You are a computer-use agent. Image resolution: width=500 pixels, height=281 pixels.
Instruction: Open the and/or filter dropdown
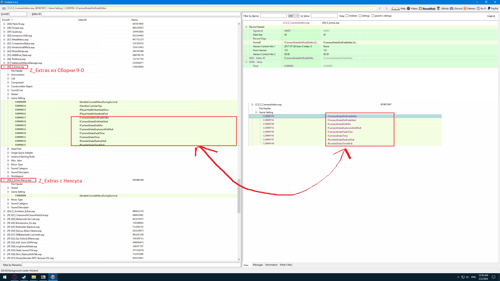pyautogui.click(x=293, y=16)
